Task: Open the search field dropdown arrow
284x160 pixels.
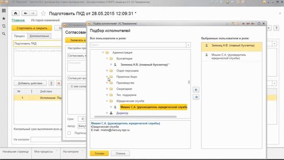Action: [x=188, y=45]
